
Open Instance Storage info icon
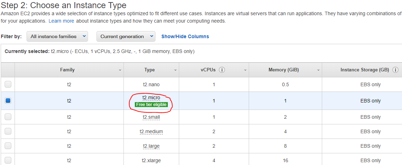tap(395, 70)
